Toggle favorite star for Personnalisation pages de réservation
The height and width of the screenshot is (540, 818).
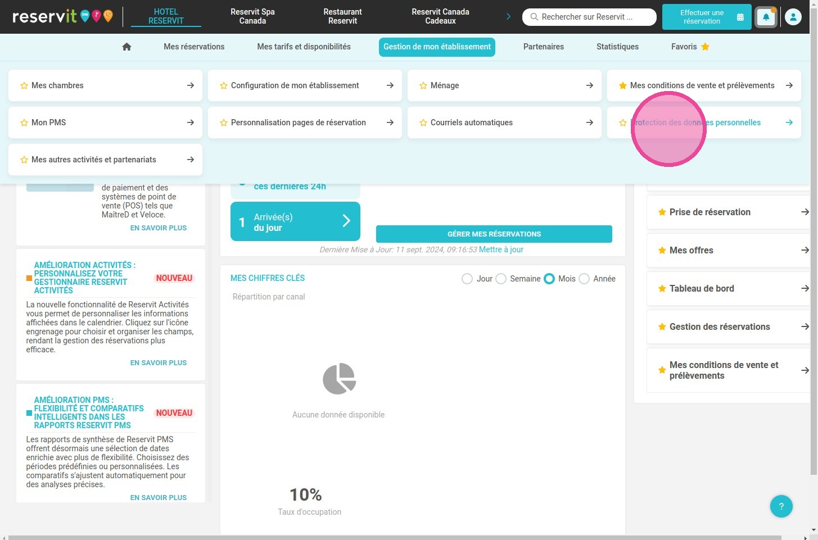click(x=224, y=122)
